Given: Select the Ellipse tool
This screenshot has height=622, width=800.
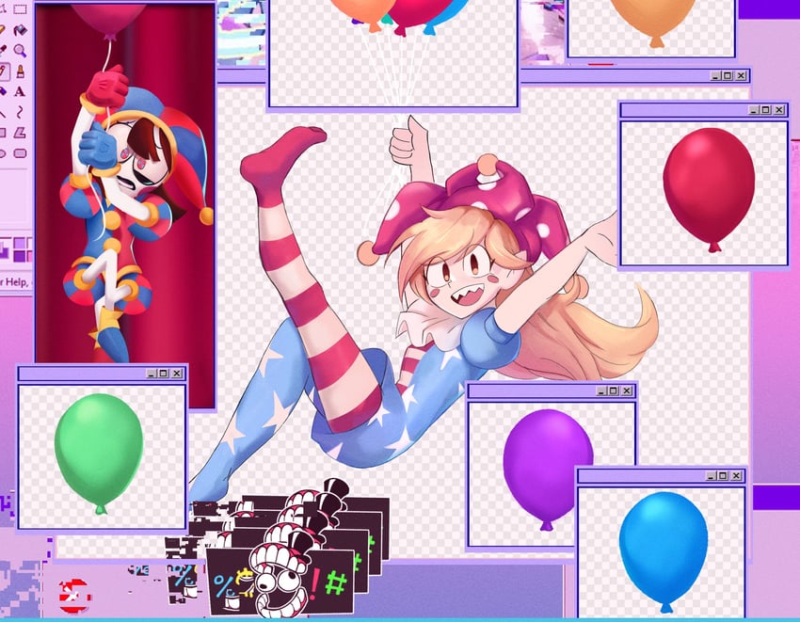Looking at the screenshot, I should click(x=3, y=153).
